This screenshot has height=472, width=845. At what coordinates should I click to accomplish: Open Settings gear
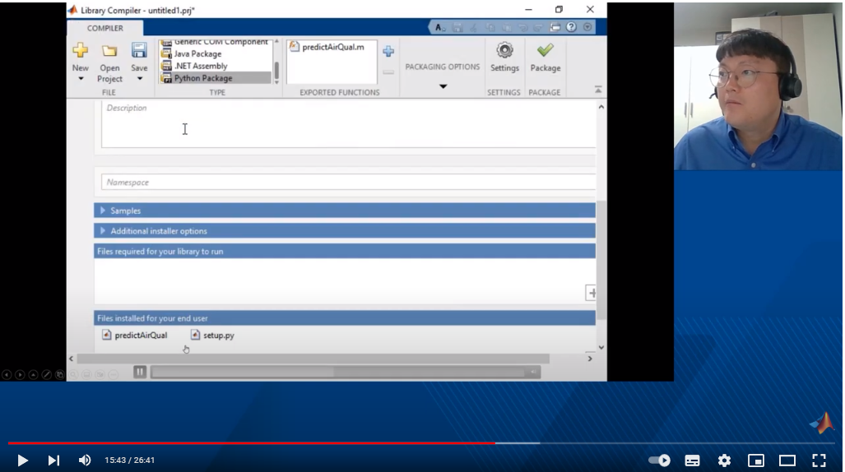tap(504, 51)
